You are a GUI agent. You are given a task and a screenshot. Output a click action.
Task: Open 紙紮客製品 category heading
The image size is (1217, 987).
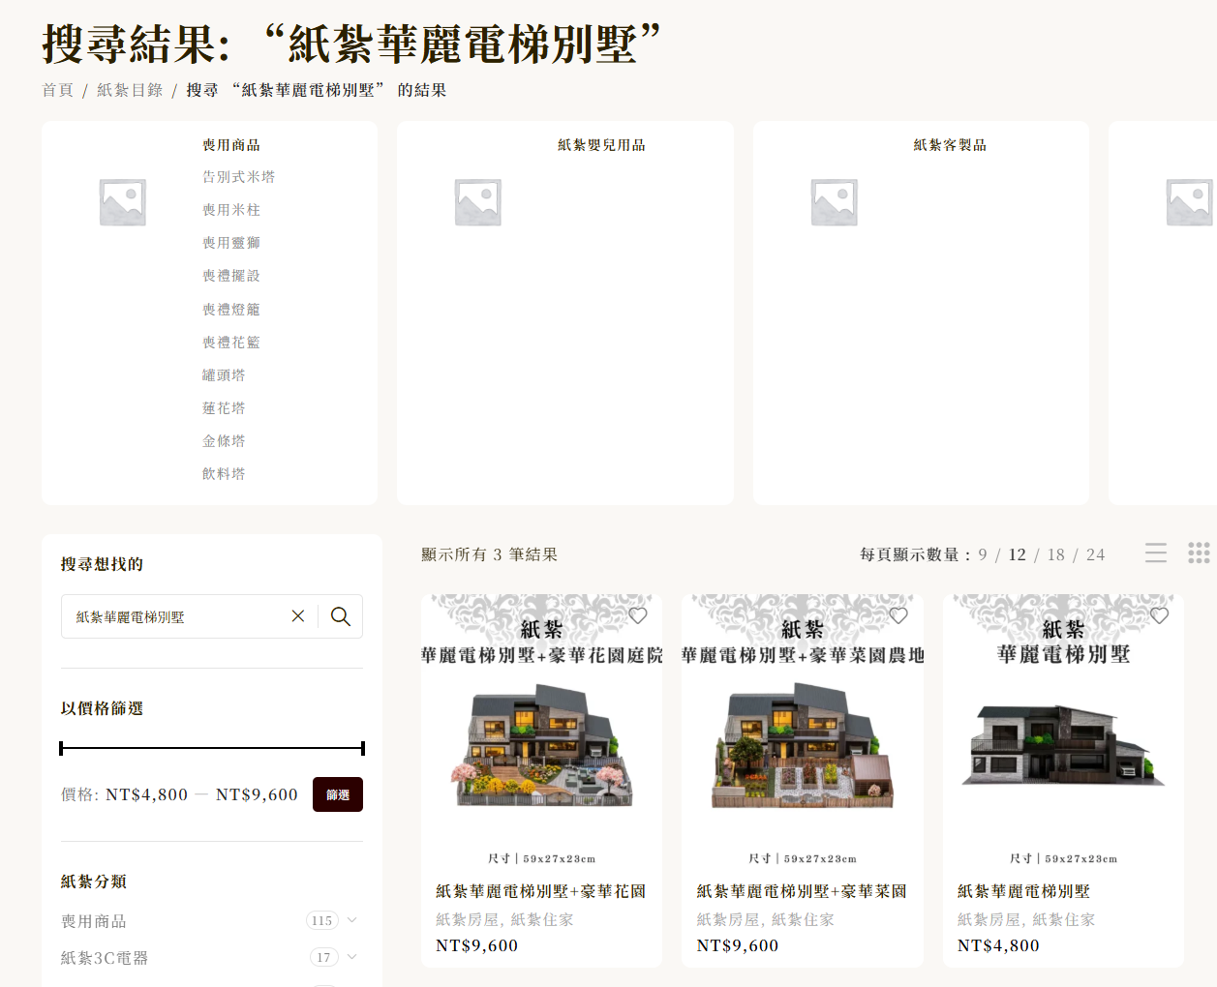pos(950,145)
